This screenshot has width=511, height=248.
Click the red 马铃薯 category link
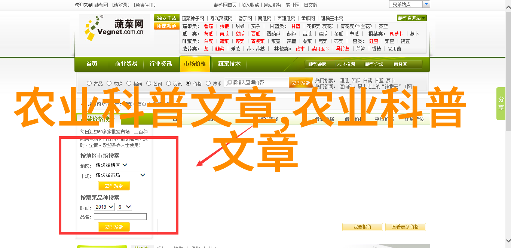(343, 49)
